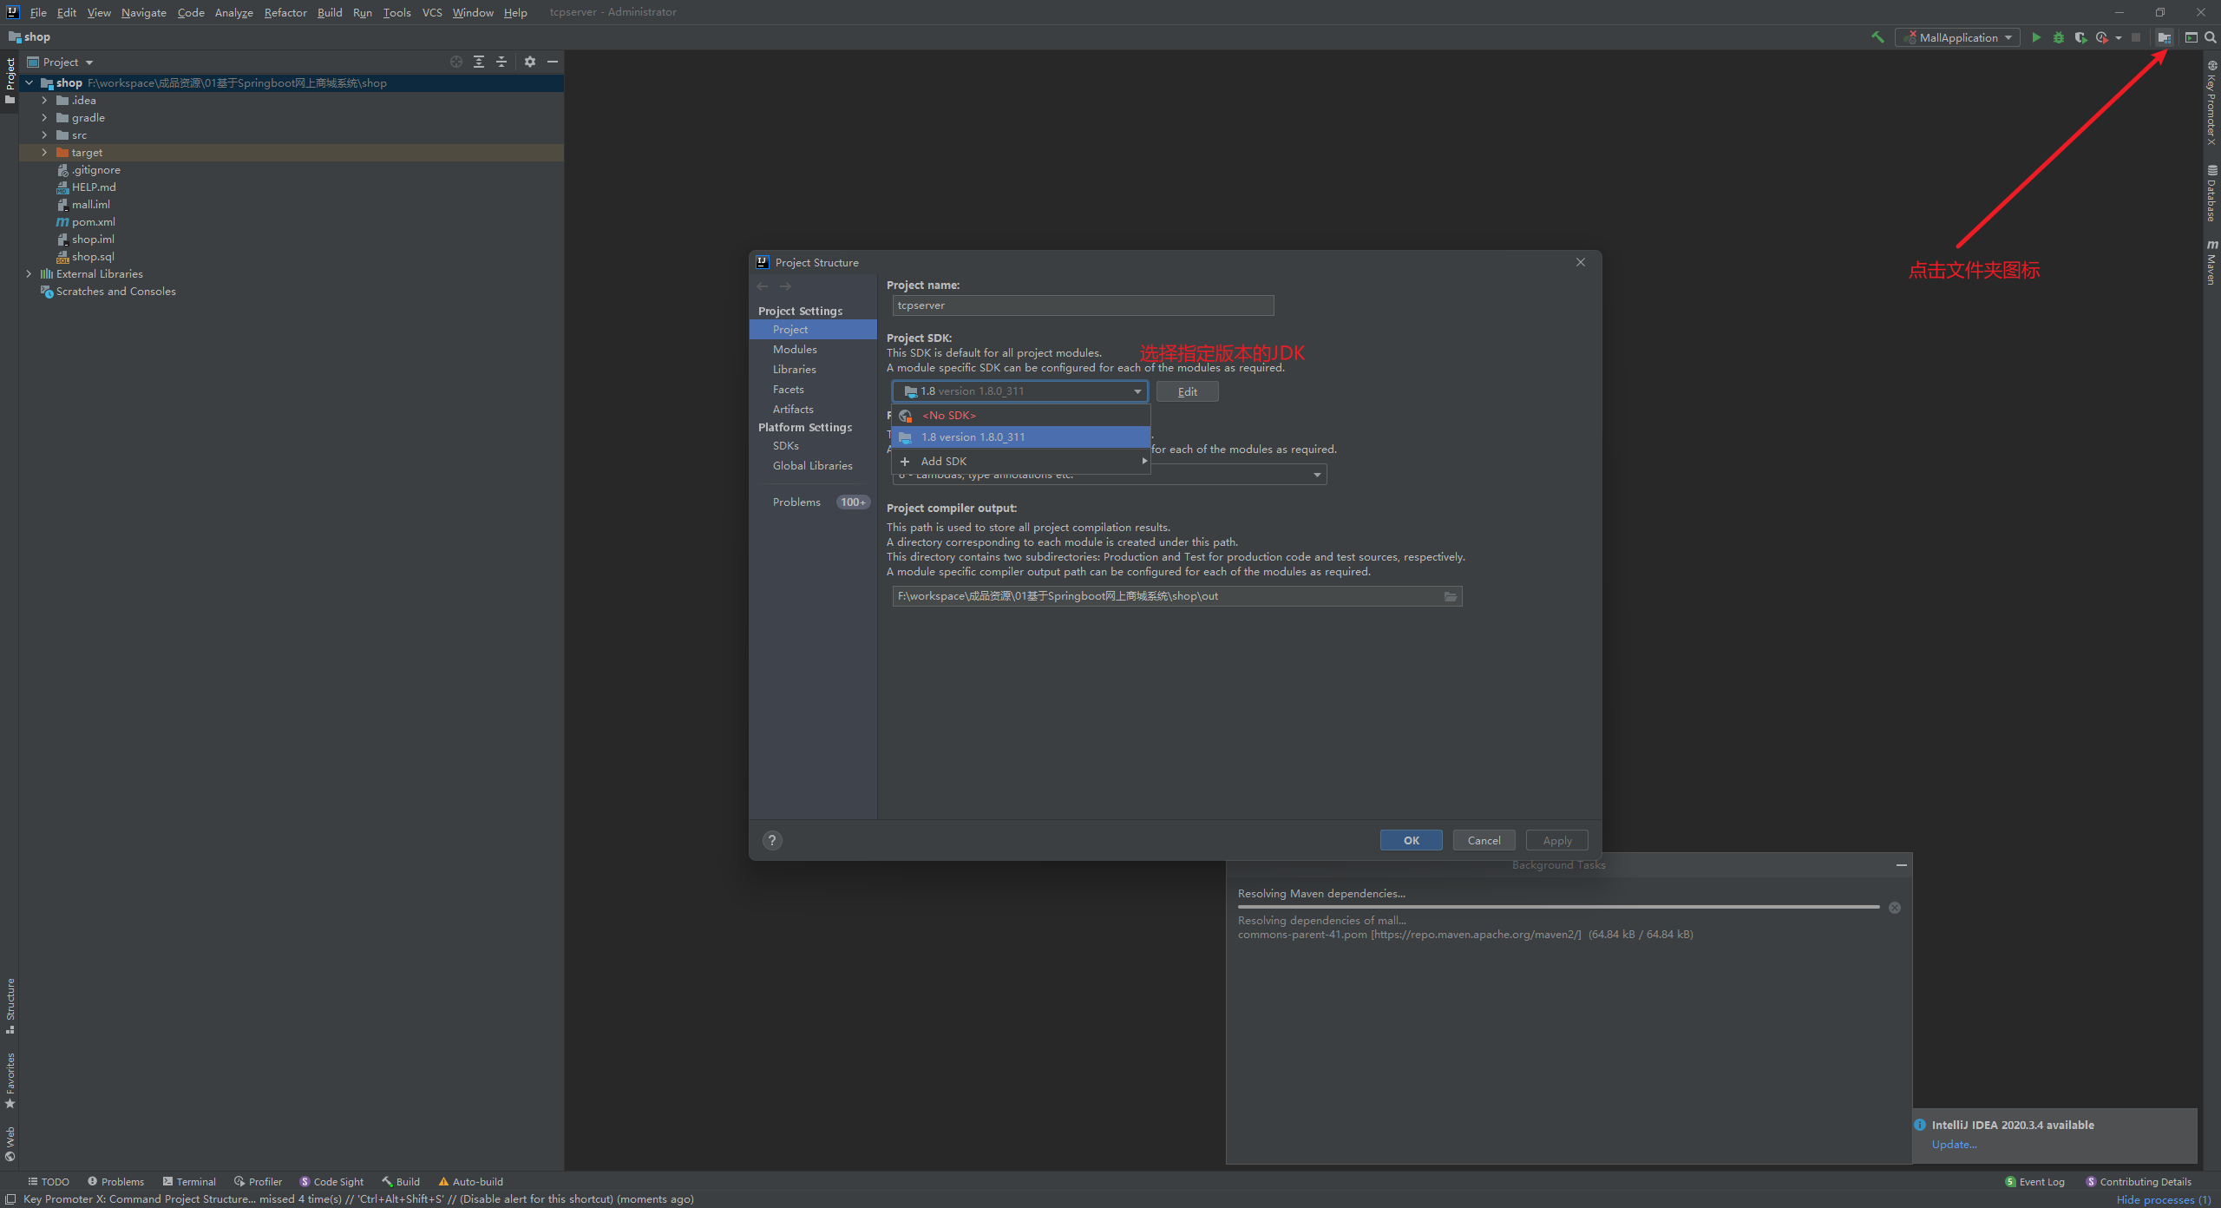Click the gray Stop square icon
The image size is (2221, 1208).
2136,37
